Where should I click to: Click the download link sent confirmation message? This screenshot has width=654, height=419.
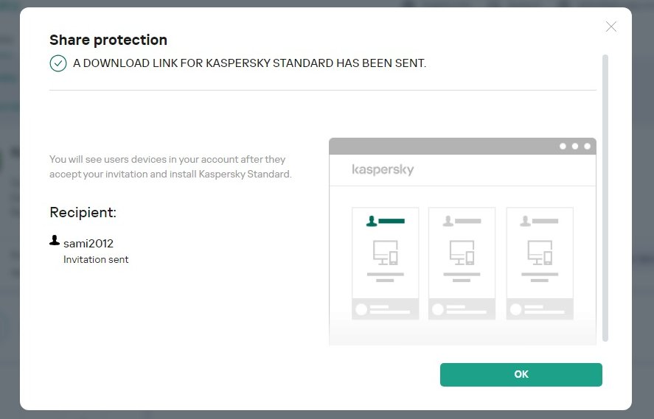[249, 63]
